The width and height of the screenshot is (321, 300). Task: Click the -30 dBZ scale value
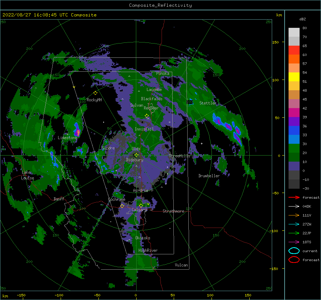click(x=306, y=188)
